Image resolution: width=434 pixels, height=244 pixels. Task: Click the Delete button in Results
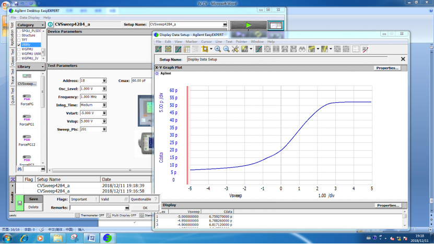coord(33,207)
